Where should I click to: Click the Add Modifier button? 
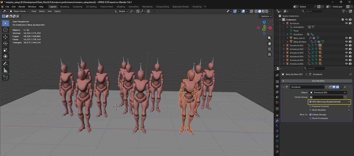(316, 81)
